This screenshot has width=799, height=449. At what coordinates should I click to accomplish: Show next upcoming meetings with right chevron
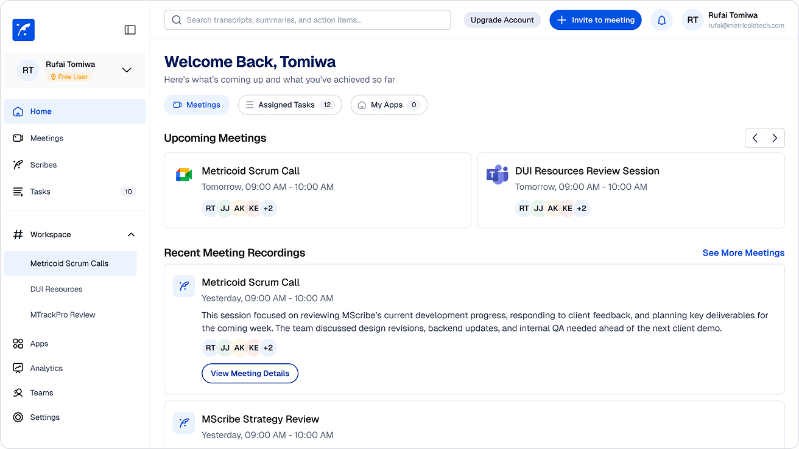tap(775, 138)
